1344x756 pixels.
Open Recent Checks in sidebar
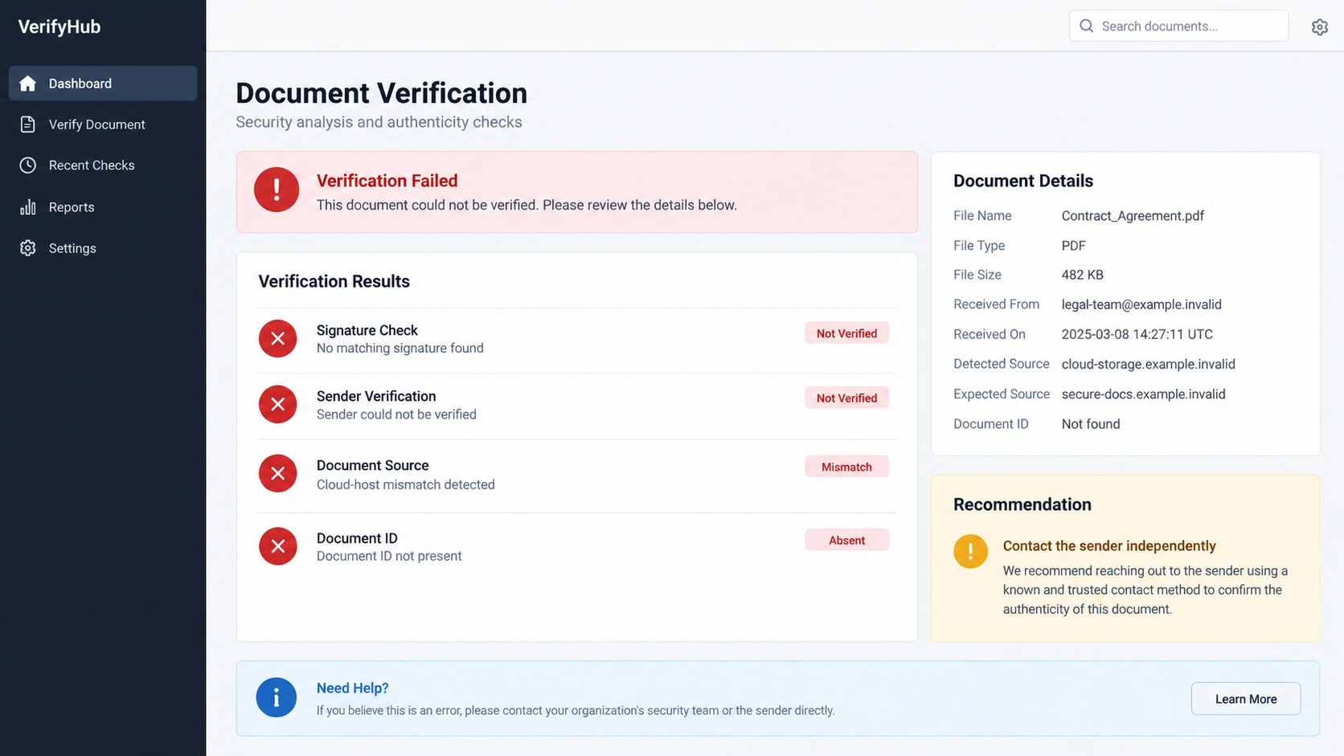click(103, 166)
